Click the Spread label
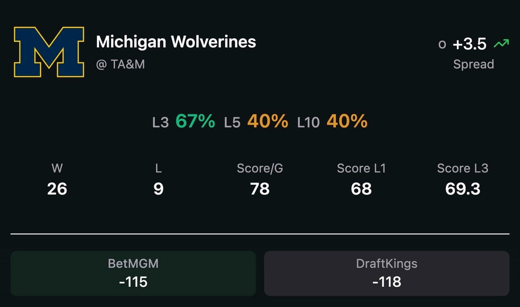The width and height of the screenshot is (520, 307). [x=473, y=64]
